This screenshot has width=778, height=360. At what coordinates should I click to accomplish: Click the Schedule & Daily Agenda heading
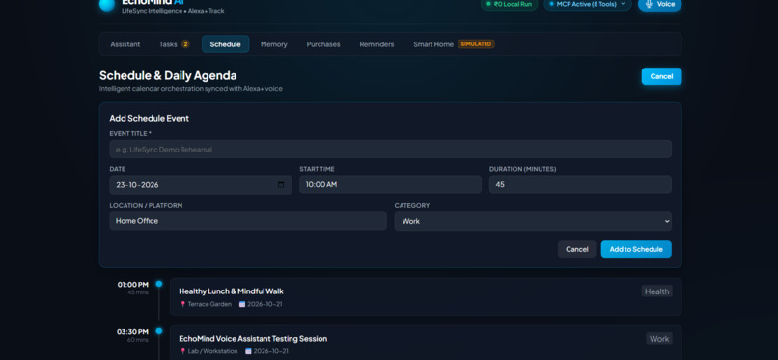click(x=168, y=76)
